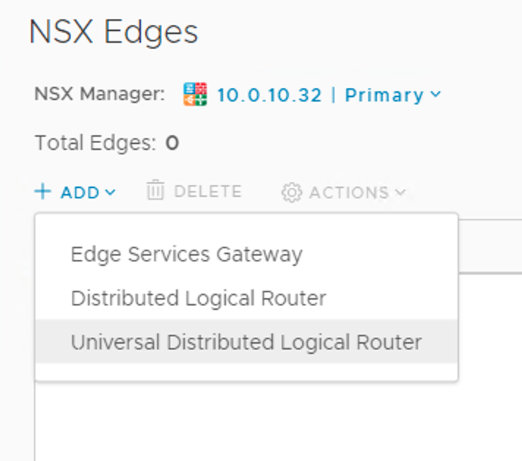This screenshot has width=522, height=461.
Task: Click the Primary role label
Action: [x=383, y=95]
